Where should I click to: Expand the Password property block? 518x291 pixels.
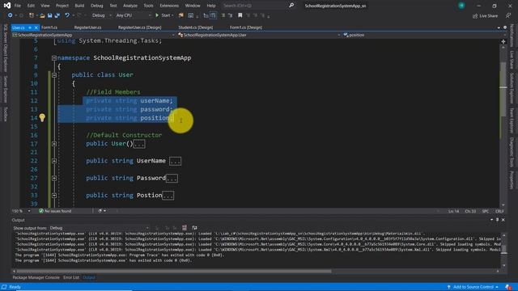[54, 178]
